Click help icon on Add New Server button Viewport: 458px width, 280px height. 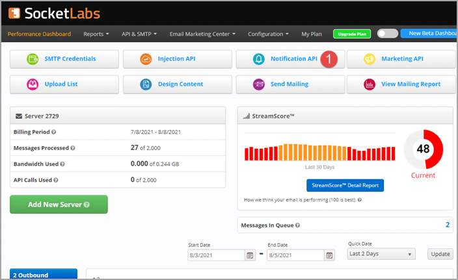click(x=87, y=205)
